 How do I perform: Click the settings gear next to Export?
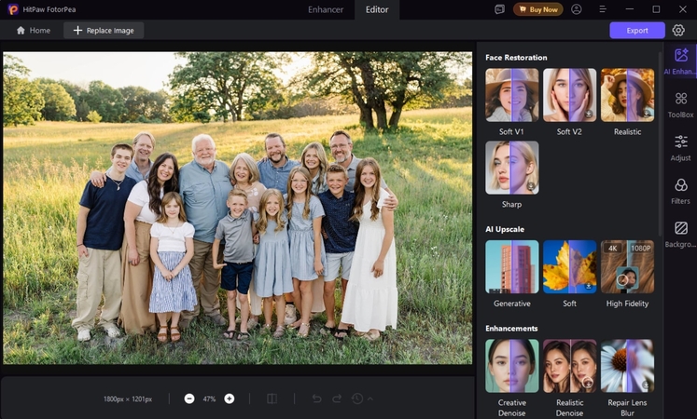click(678, 30)
